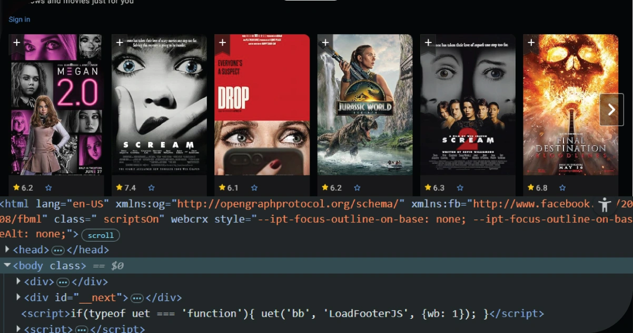Rate Drop using its empty star icon
633x333 pixels.
click(x=254, y=188)
